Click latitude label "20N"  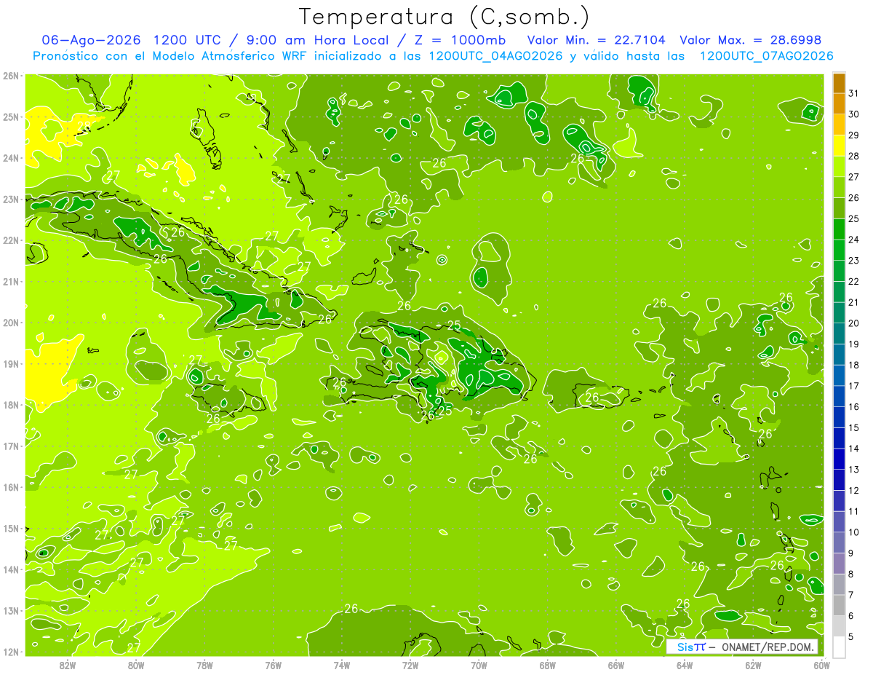[11, 323]
